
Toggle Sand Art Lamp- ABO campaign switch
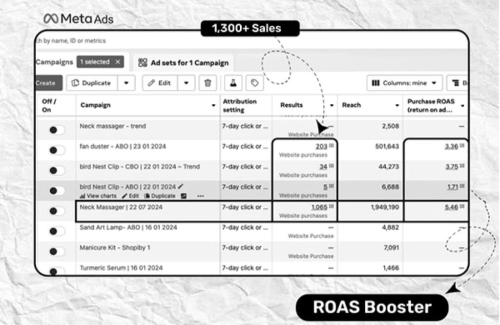tap(57, 231)
